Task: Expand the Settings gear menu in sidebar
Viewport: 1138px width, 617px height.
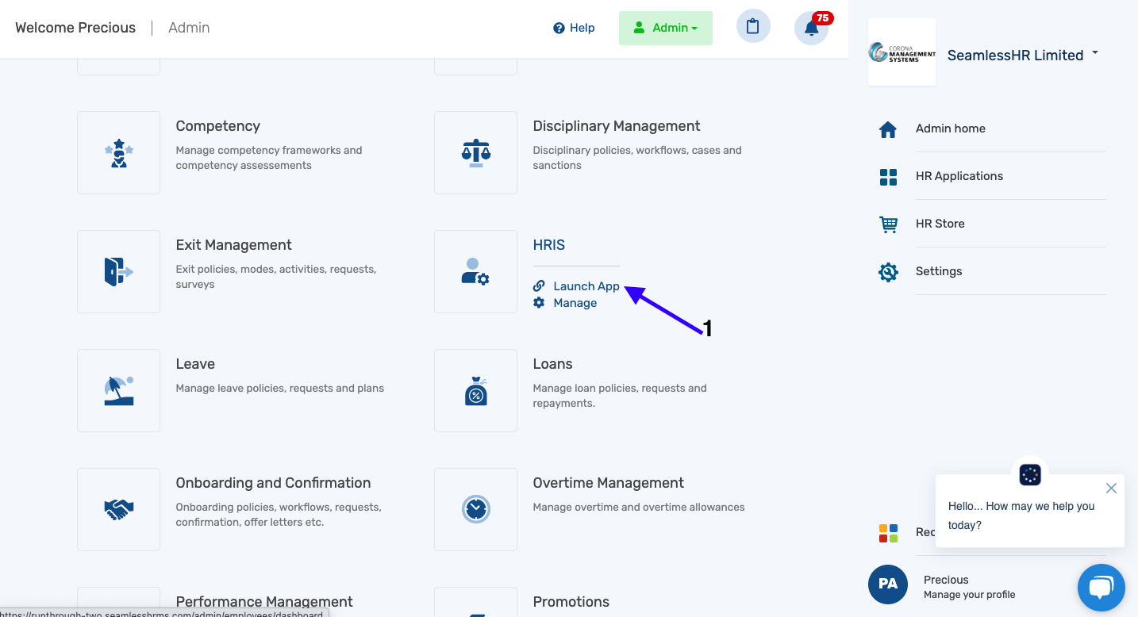Action: click(939, 270)
